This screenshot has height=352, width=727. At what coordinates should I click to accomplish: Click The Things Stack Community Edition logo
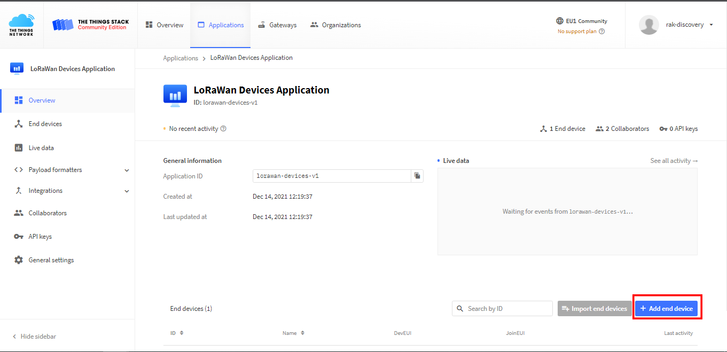pyautogui.click(x=89, y=24)
